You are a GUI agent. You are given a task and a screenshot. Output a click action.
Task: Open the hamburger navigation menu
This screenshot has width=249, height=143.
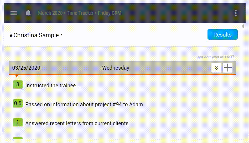[x=14, y=13]
